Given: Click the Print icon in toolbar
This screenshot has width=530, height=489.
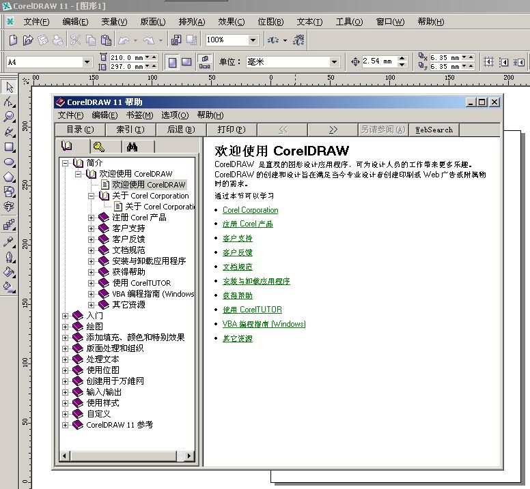Looking at the screenshot, I should click(58, 40).
